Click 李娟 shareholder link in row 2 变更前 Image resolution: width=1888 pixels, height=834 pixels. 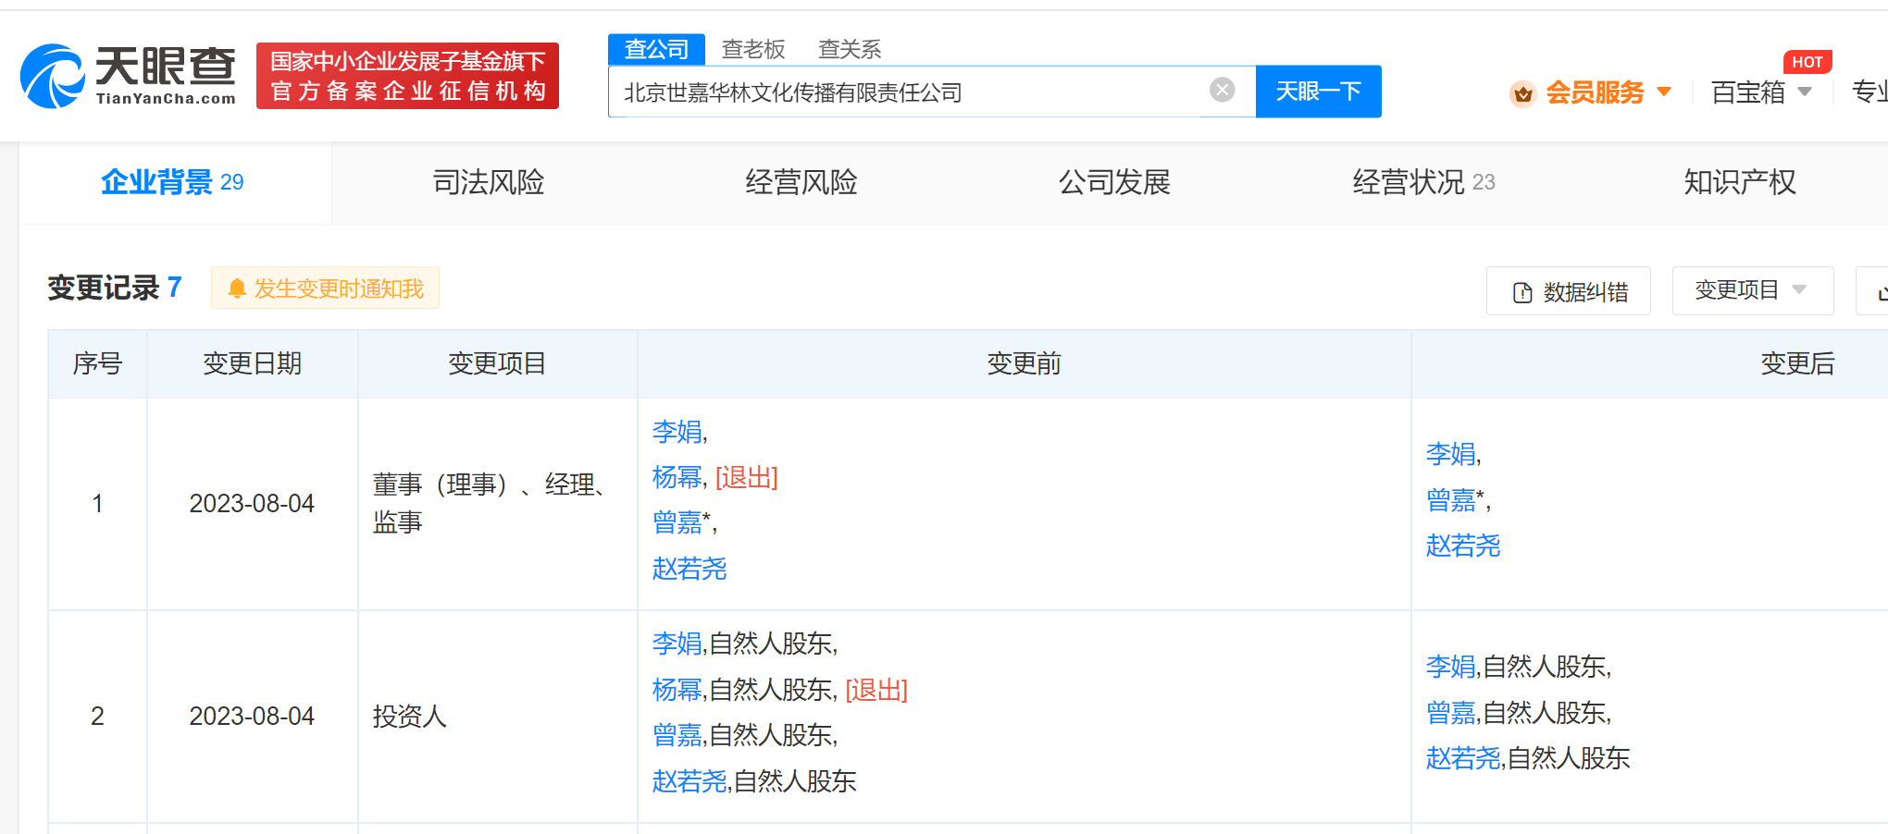(x=677, y=644)
